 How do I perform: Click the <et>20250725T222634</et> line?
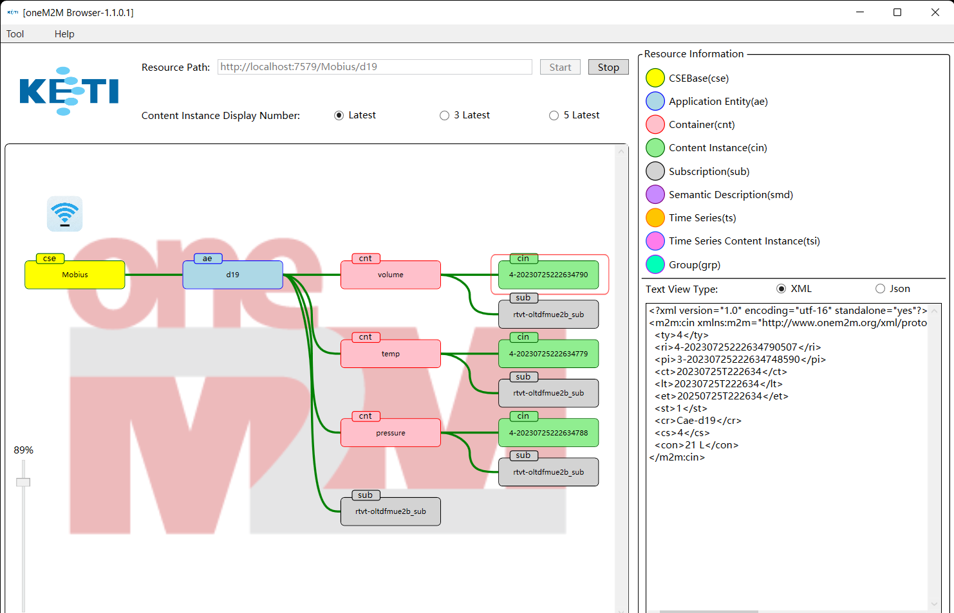[722, 396]
